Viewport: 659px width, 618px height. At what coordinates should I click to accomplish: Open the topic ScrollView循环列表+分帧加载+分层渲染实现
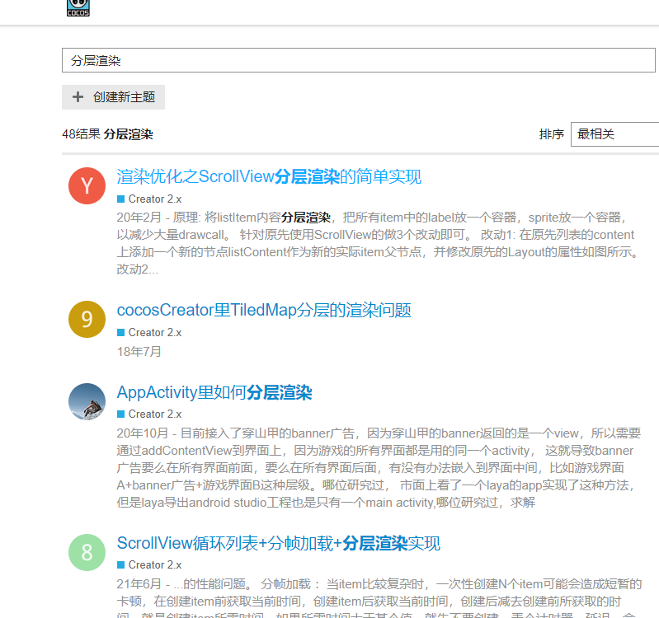(x=278, y=543)
